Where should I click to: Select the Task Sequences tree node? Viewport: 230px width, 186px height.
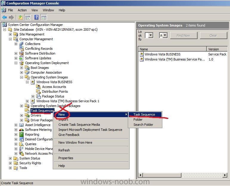coord(42,111)
